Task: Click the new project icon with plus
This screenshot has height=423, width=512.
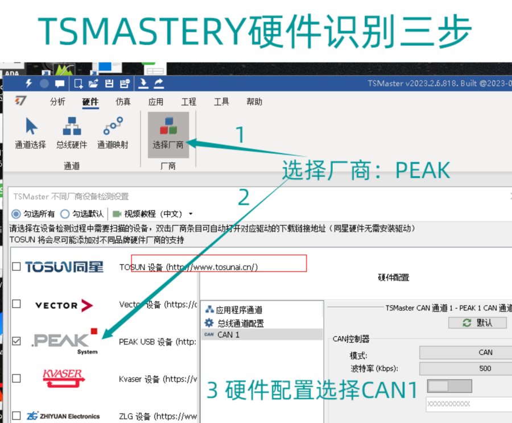Action: pos(79,84)
